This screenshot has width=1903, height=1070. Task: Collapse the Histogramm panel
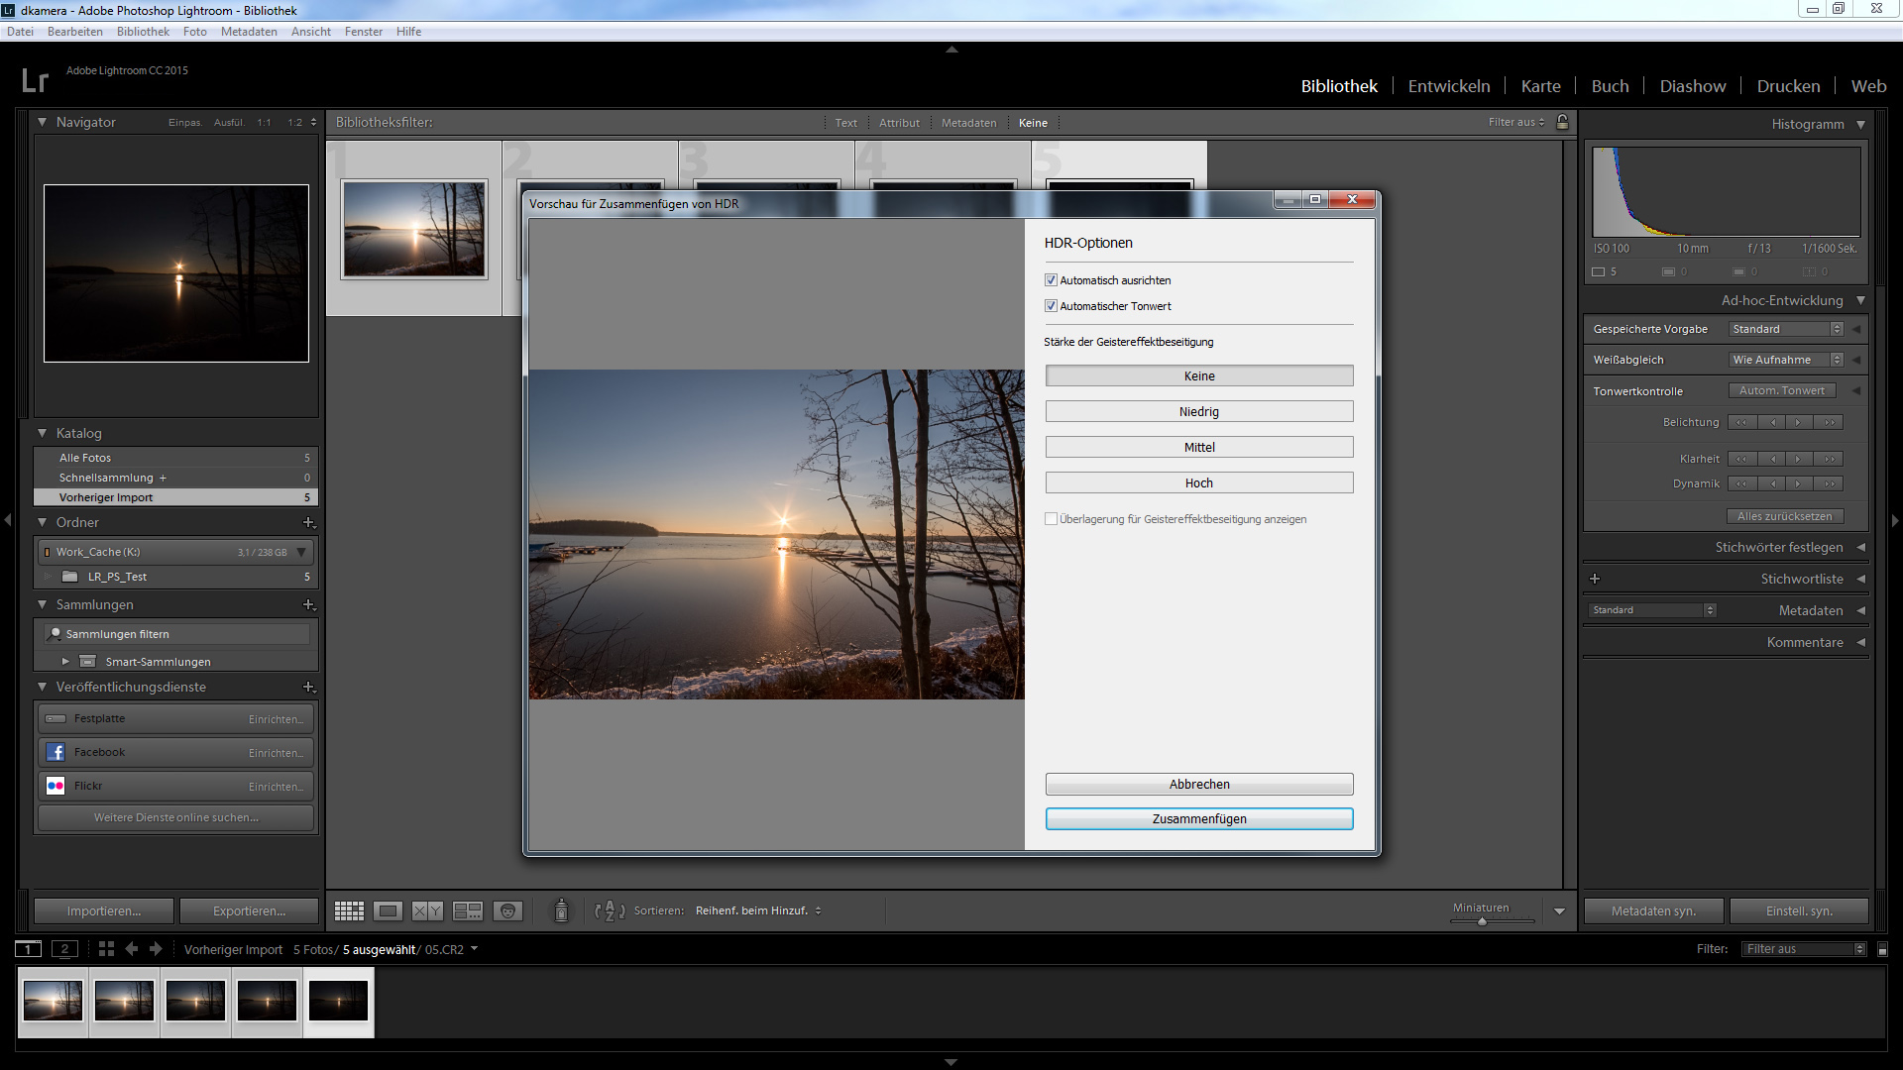click(x=1860, y=124)
